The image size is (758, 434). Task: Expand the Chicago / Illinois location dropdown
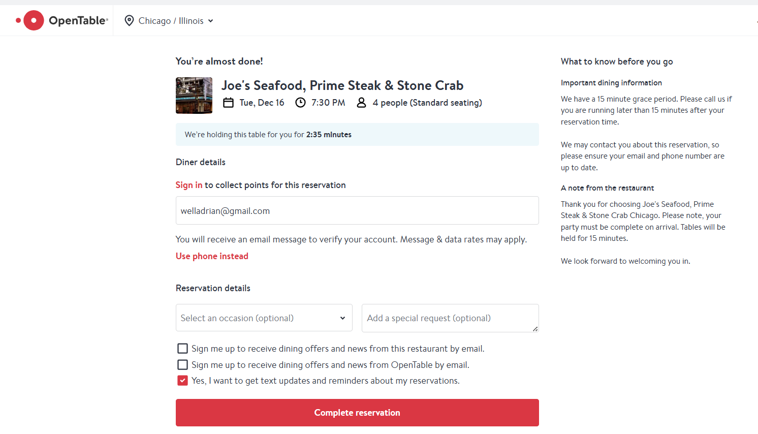[x=171, y=21]
